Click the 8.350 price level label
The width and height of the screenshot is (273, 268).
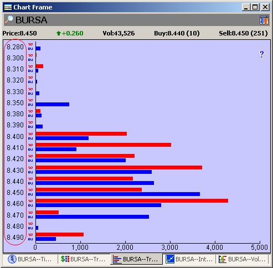pyautogui.click(x=15, y=103)
